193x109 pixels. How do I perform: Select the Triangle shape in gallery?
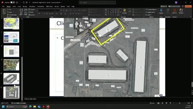click(x=106, y=12)
